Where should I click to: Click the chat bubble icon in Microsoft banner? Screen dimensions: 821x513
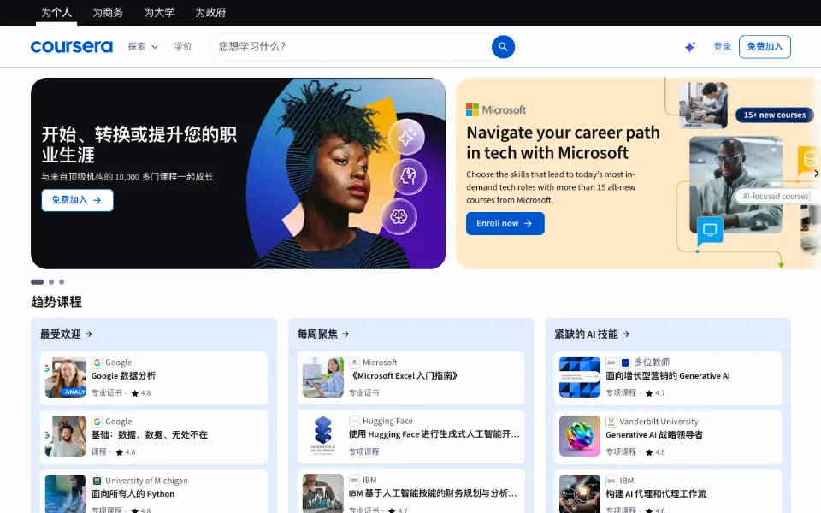710,230
